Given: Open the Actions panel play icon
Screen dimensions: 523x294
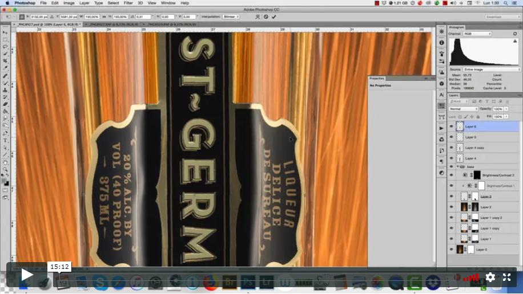Looking at the screenshot, I should (441, 128).
